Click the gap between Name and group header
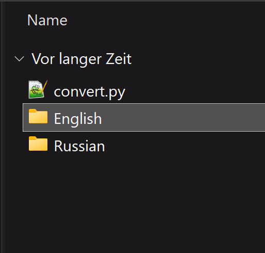The height and width of the screenshot is (253, 265). tap(134, 40)
